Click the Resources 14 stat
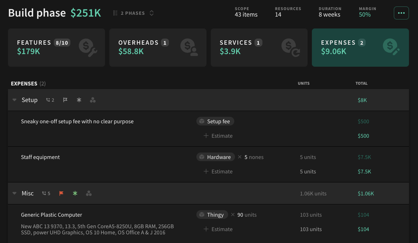This screenshot has width=418, height=243. click(x=288, y=12)
